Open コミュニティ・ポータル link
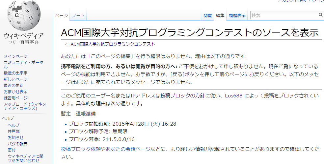 click(x=24, y=65)
